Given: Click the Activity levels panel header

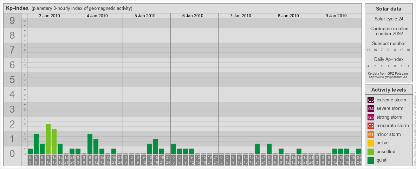Looking at the screenshot, I should (389, 90).
